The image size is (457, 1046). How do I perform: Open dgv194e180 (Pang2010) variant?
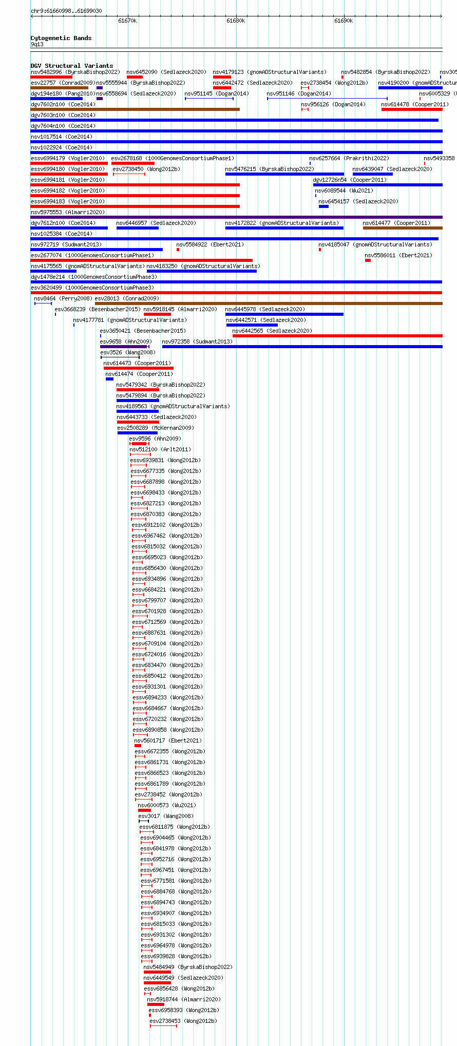63,94
